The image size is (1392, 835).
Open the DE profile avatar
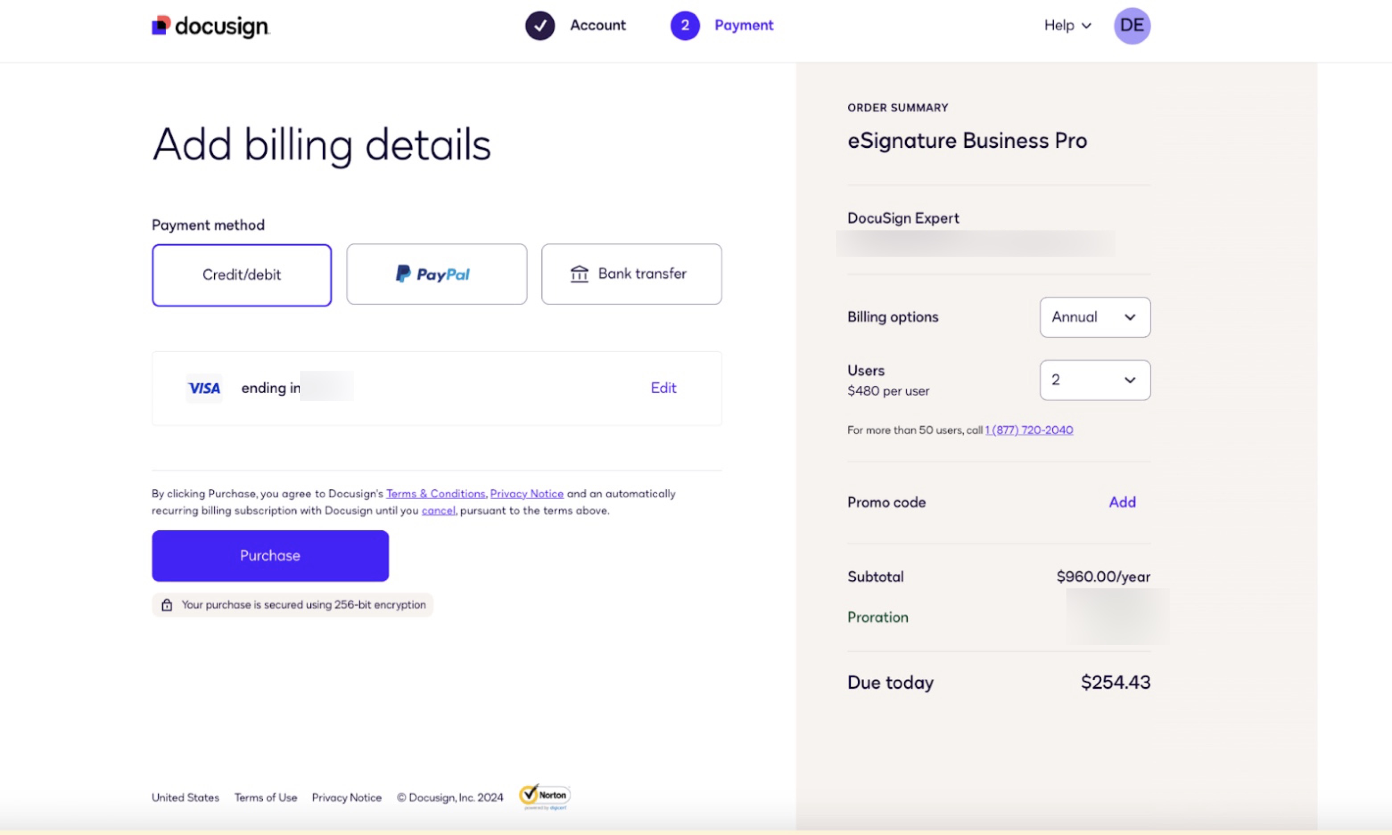1132,25
